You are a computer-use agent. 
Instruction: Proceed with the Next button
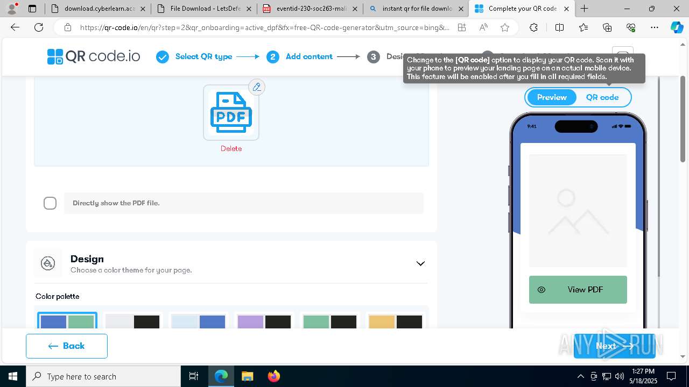pos(614,346)
